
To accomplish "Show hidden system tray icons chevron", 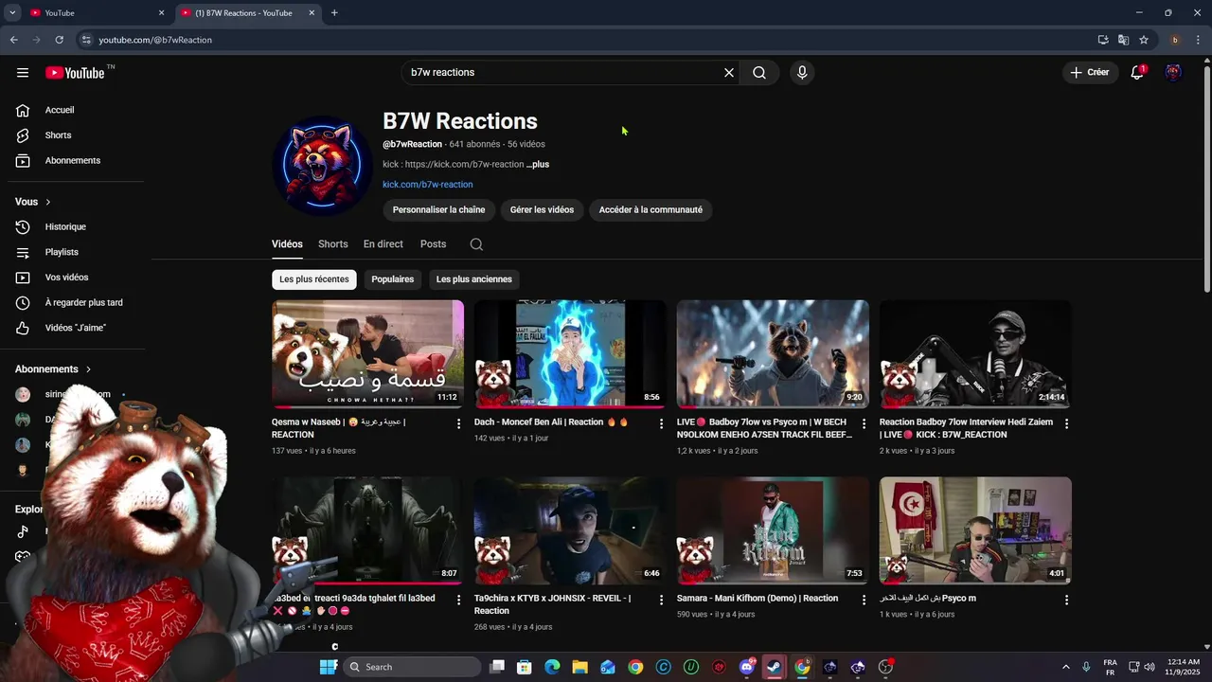I will click(1065, 667).
